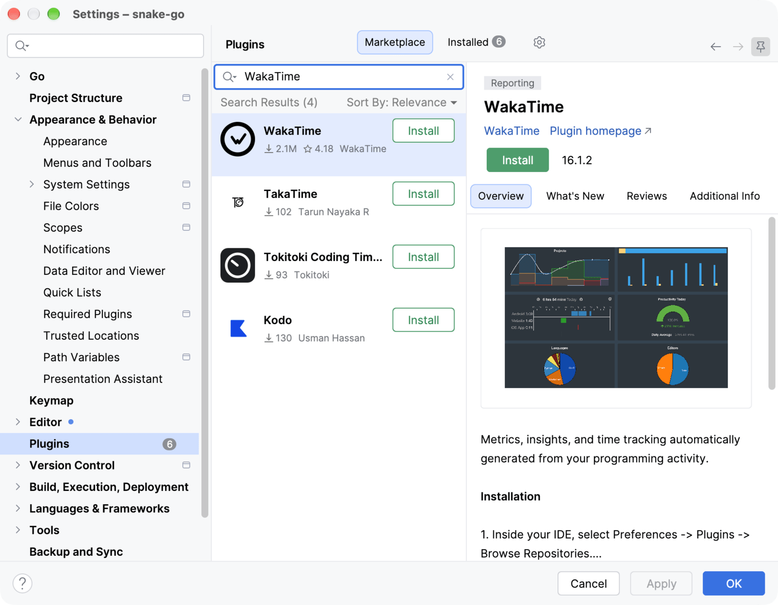This screenshot has height=605, width=778.
Task: Click Project Structure project-level indicator icon
Action: tap(186, 98)
